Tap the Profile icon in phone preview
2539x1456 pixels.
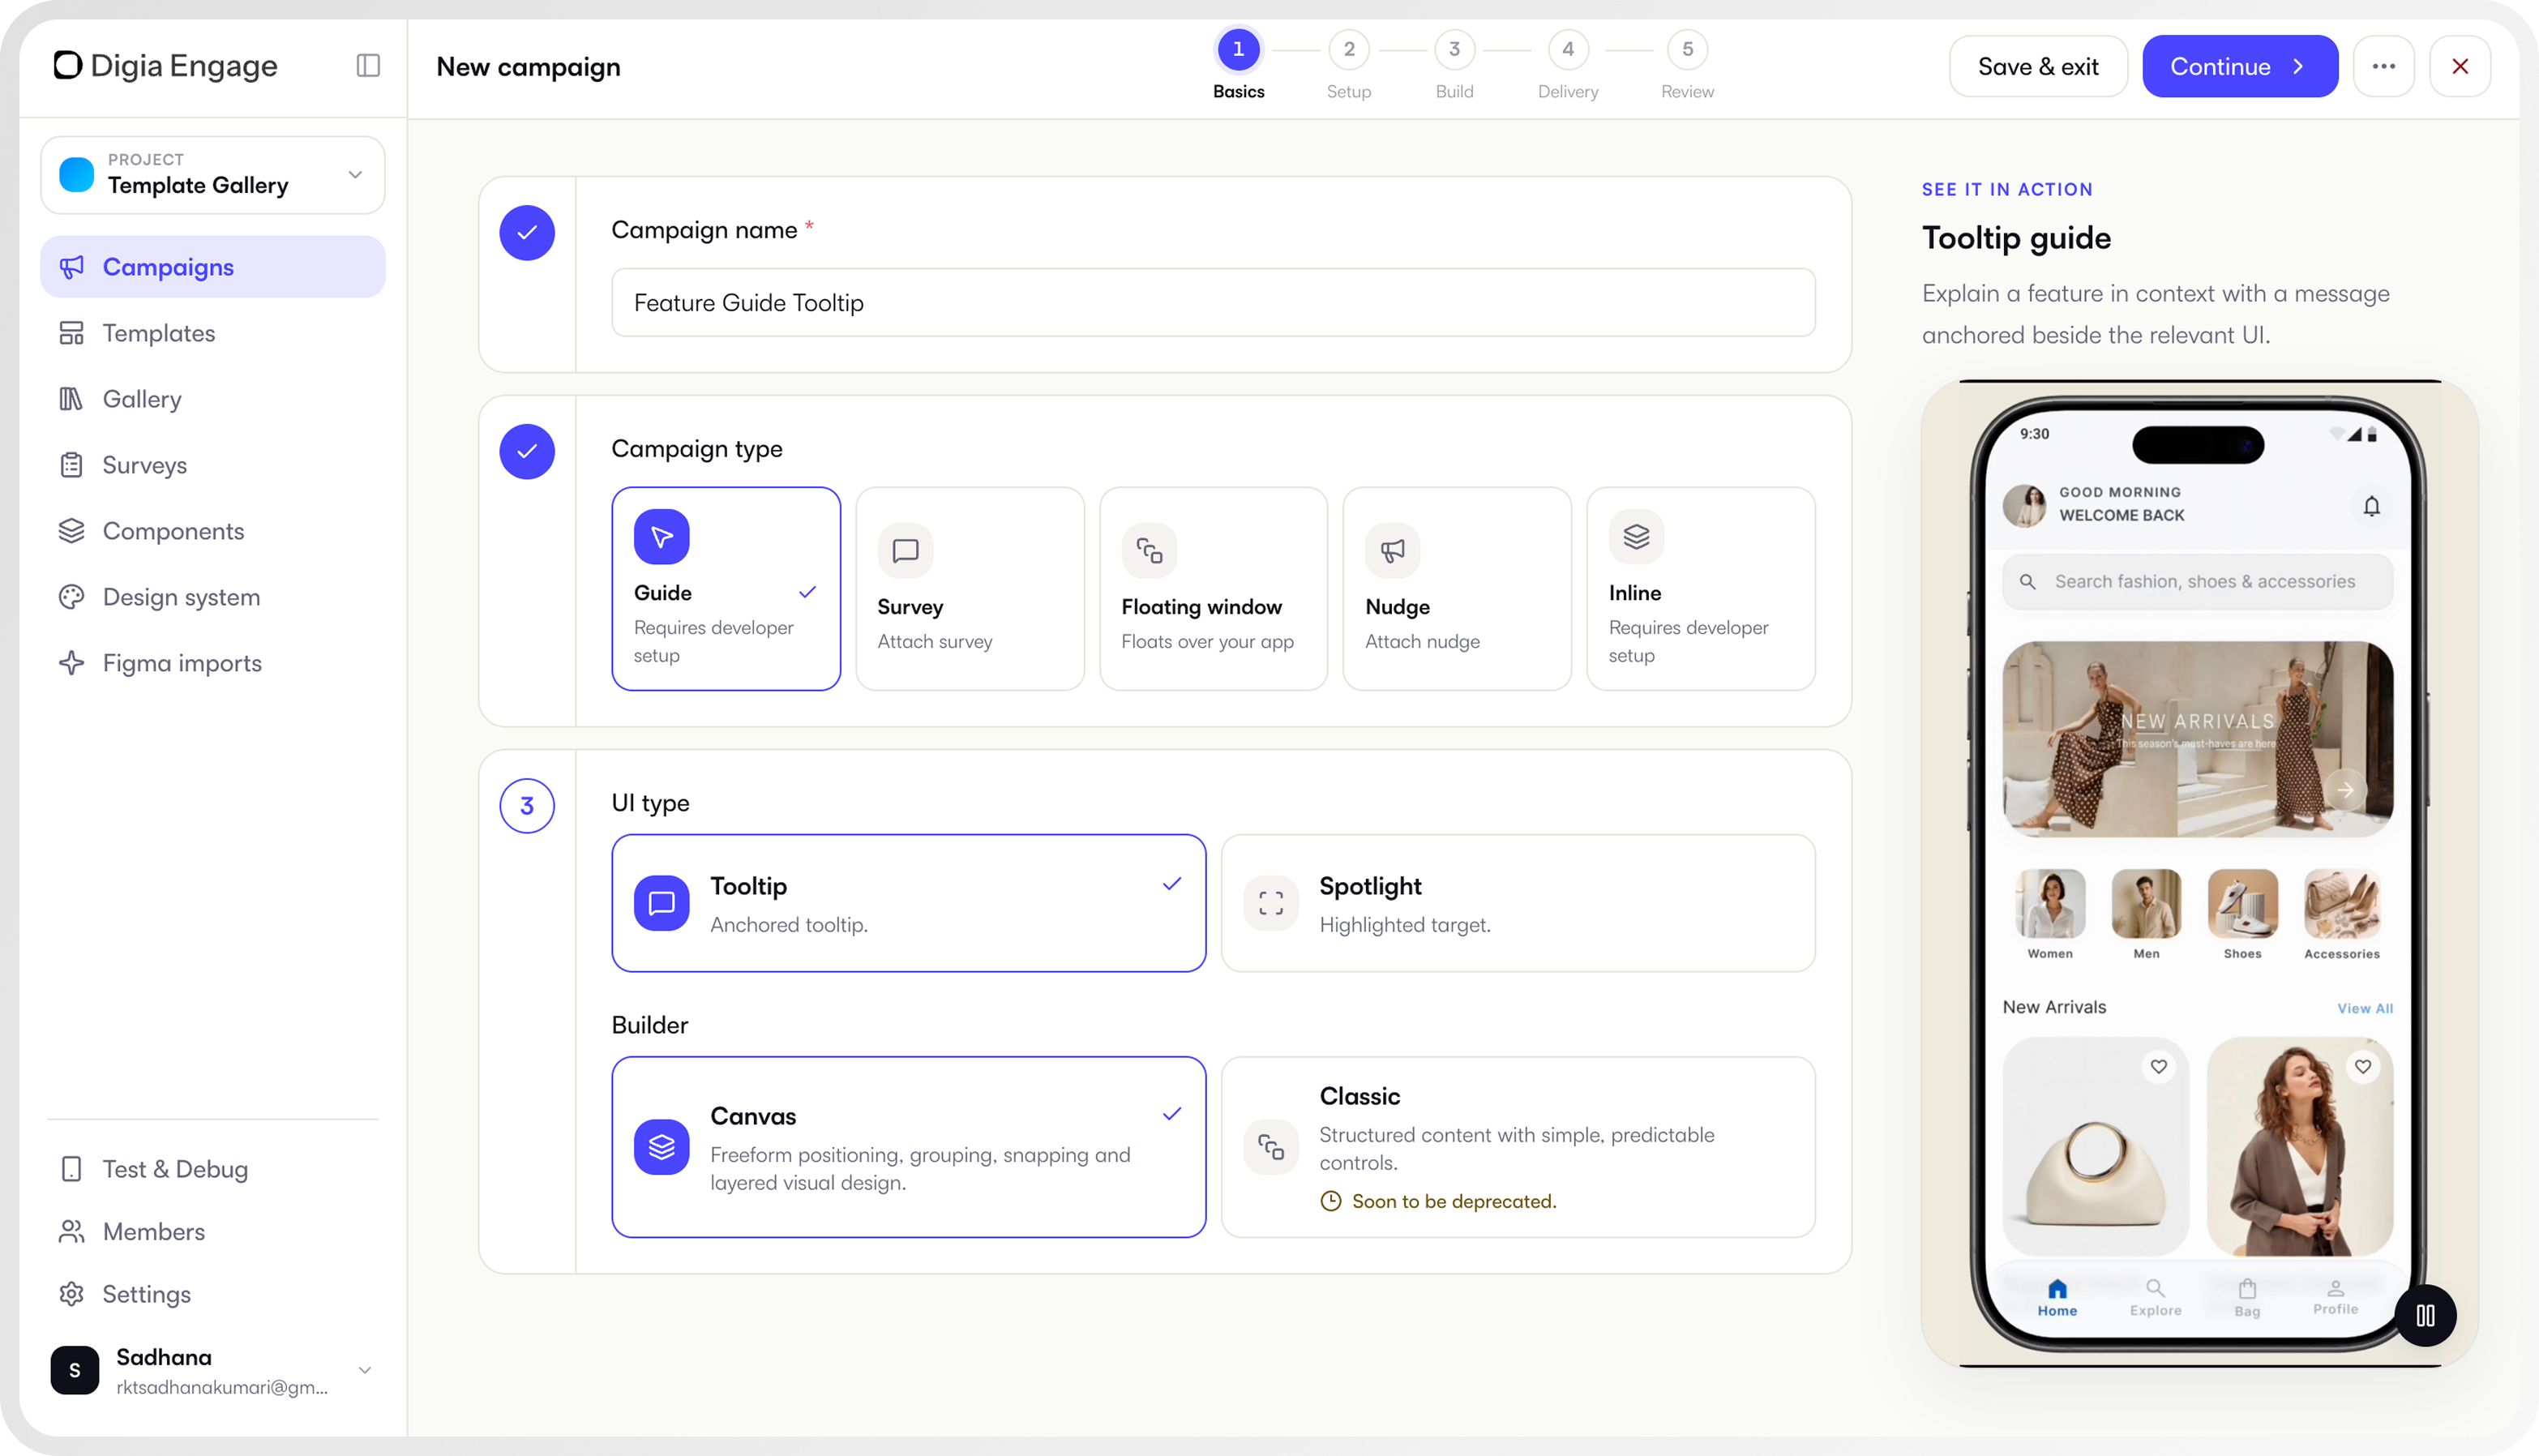(2335, 1297)
